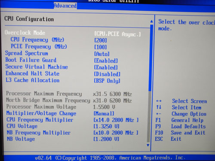
Task: Click the left-right arrows key icon
Action: coord(159,101)
